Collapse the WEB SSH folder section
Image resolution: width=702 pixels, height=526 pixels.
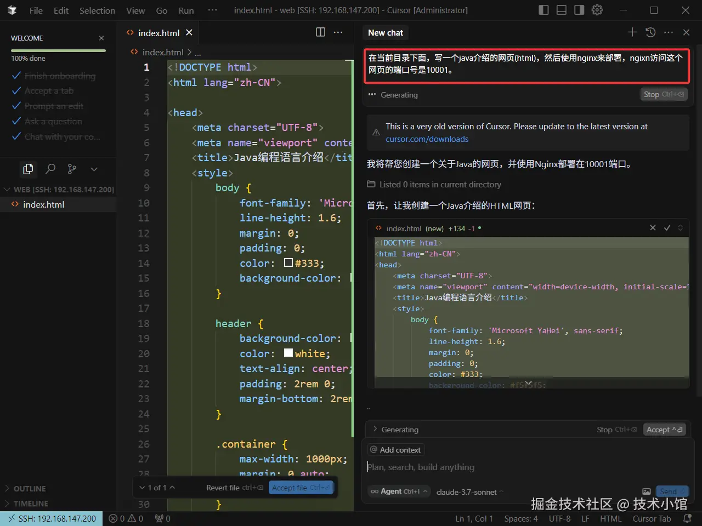click(x=58, y=190)
